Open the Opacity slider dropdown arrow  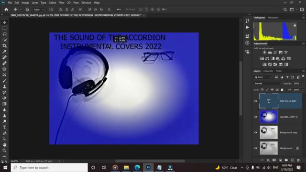[x=302, y=84]
